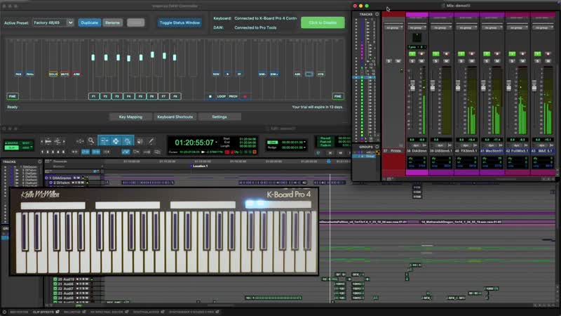Toggle the ARM key in controller
Screen dimensions: 561x316
[x=76, y=74]
